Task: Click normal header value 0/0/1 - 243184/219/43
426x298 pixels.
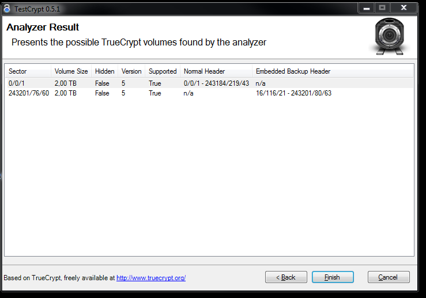Action: point(216,83)
